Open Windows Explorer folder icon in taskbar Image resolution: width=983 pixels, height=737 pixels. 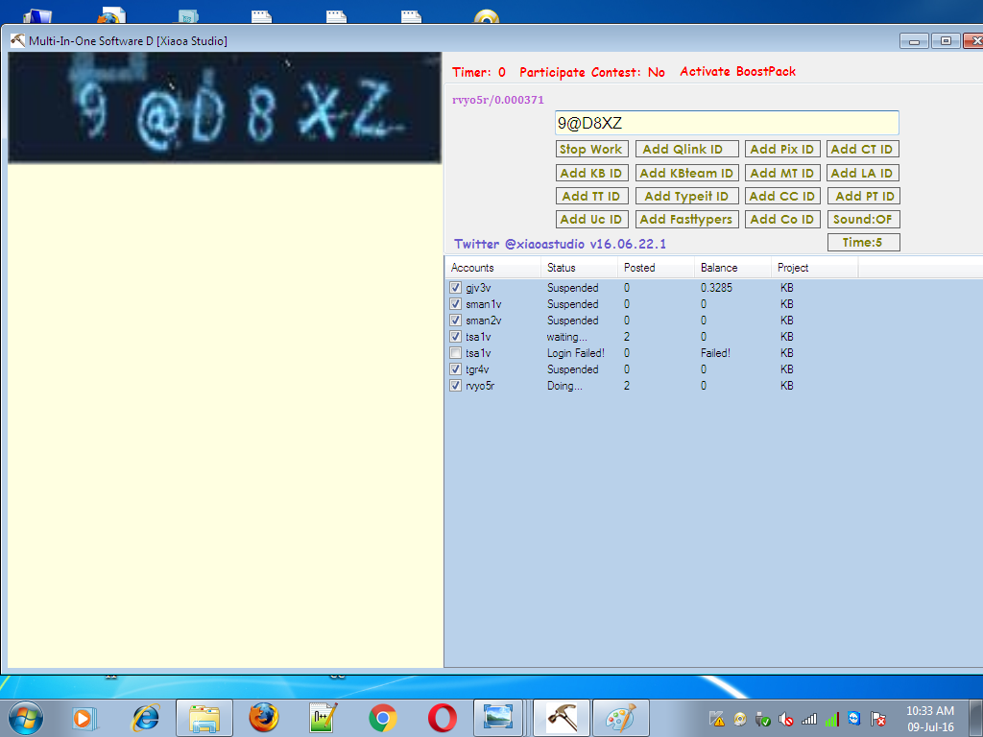coord(204,718)
